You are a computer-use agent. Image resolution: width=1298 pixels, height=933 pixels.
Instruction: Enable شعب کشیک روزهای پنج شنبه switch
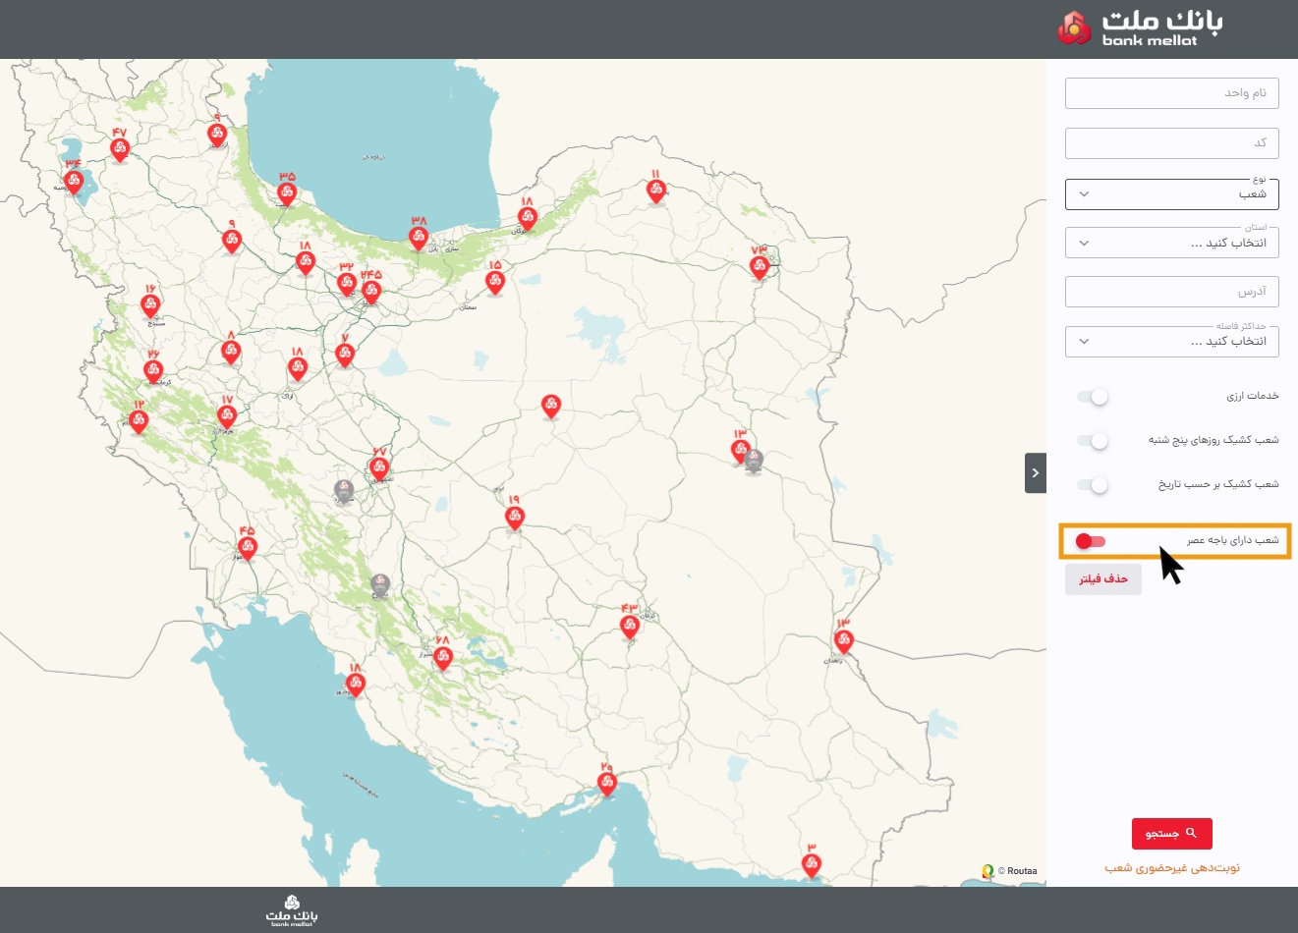point(1093,441)
